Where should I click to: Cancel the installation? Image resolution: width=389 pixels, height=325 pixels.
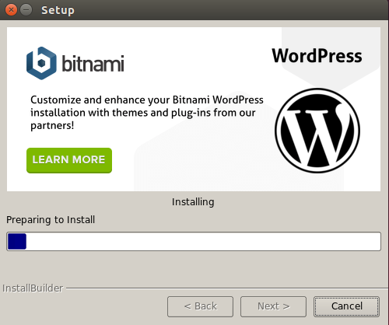346,306
